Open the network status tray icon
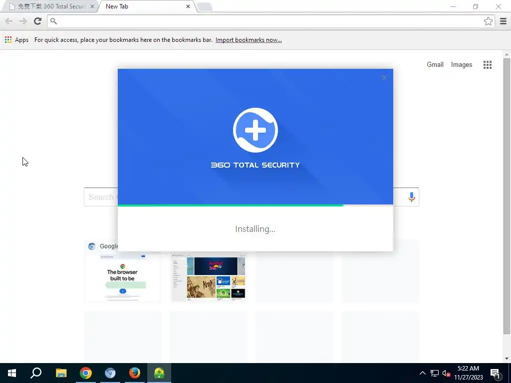This screenshot has width=511, height=383. 435,373
